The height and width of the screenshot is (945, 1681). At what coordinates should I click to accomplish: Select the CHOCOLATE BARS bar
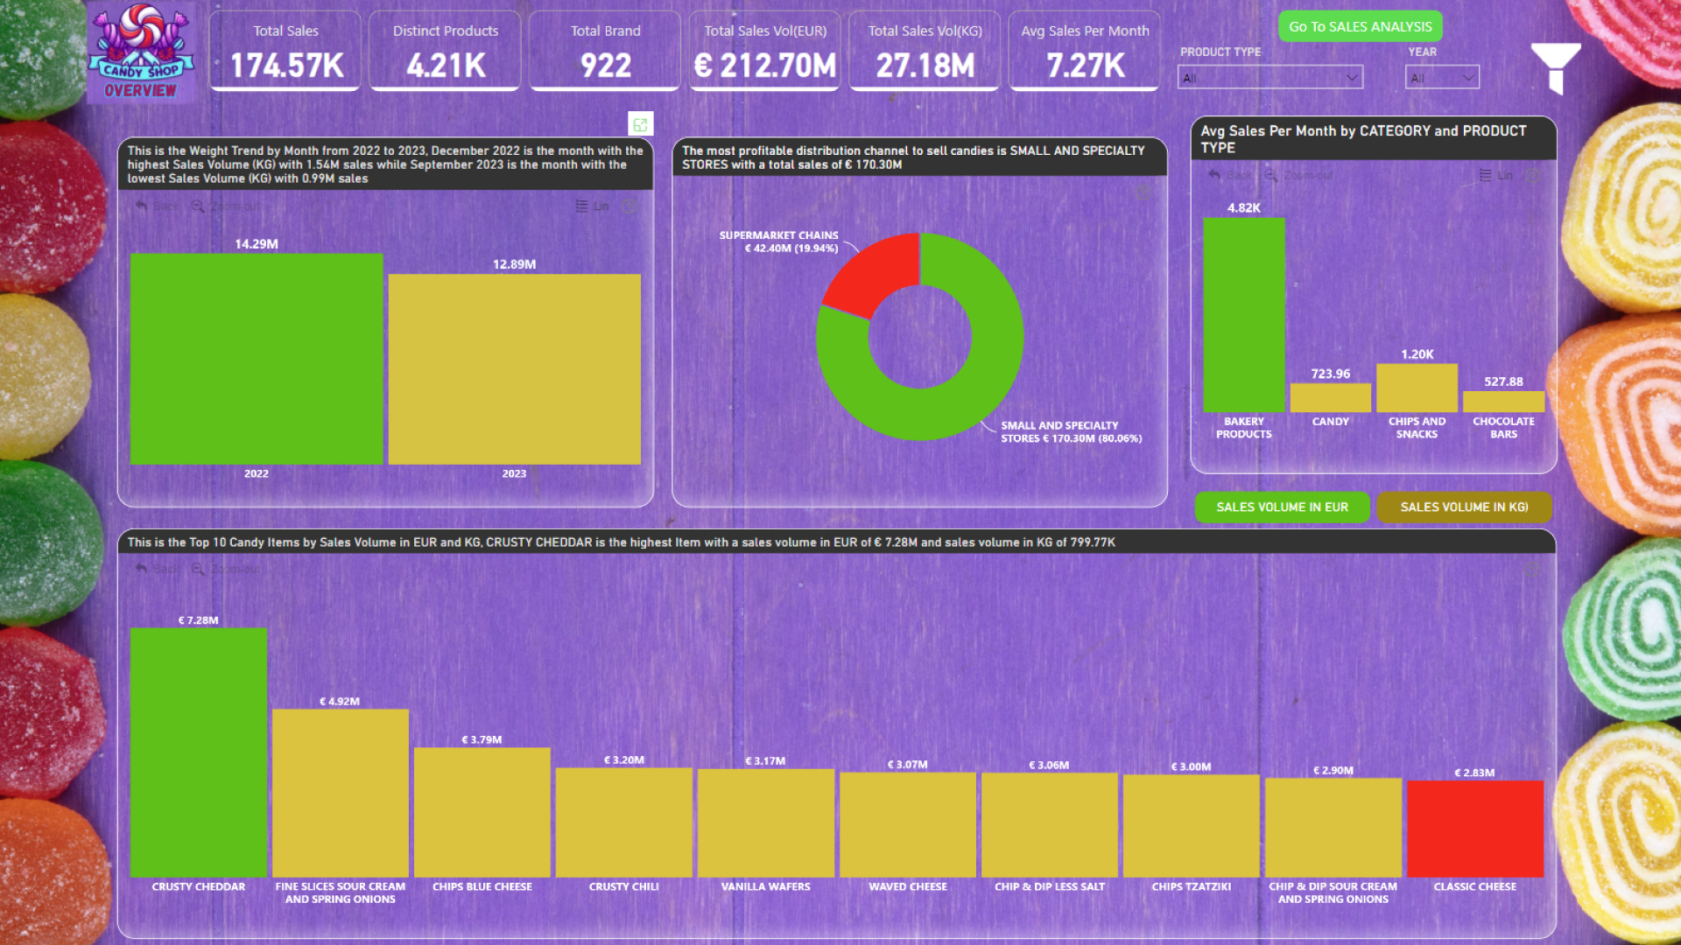[1504, 402]
